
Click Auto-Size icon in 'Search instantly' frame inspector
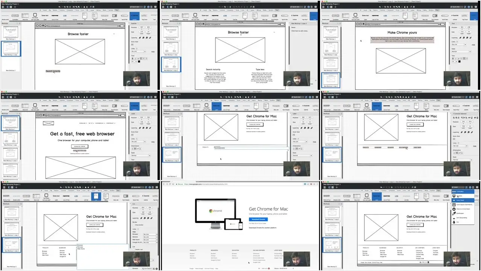[x=133, y=44]
